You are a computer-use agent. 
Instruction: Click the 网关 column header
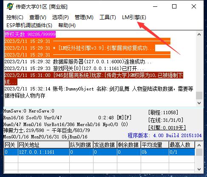[x=11, y=145]
